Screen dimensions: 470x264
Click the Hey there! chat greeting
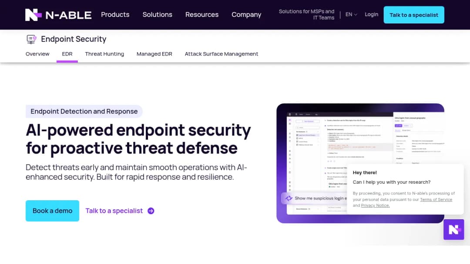365,172
